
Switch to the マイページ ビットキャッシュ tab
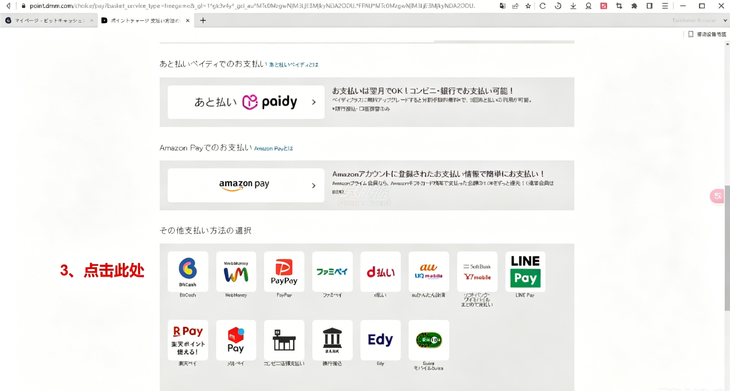pyautogui.click(x=49, y=20)
